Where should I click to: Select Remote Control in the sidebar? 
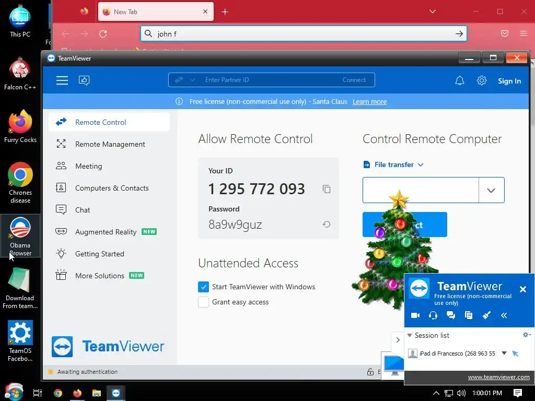pos(109,122)
